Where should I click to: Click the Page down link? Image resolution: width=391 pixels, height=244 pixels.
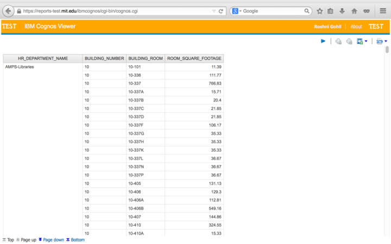[53, 240]
